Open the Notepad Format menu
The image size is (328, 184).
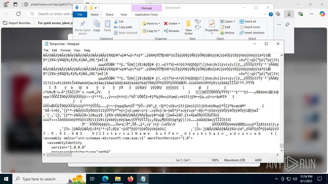click(x=66, y=50)
